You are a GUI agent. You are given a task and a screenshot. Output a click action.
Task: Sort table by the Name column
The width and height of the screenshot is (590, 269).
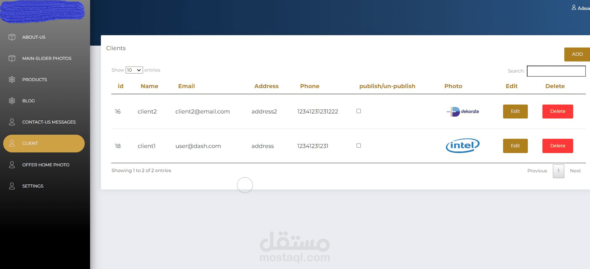click(149, 86)
